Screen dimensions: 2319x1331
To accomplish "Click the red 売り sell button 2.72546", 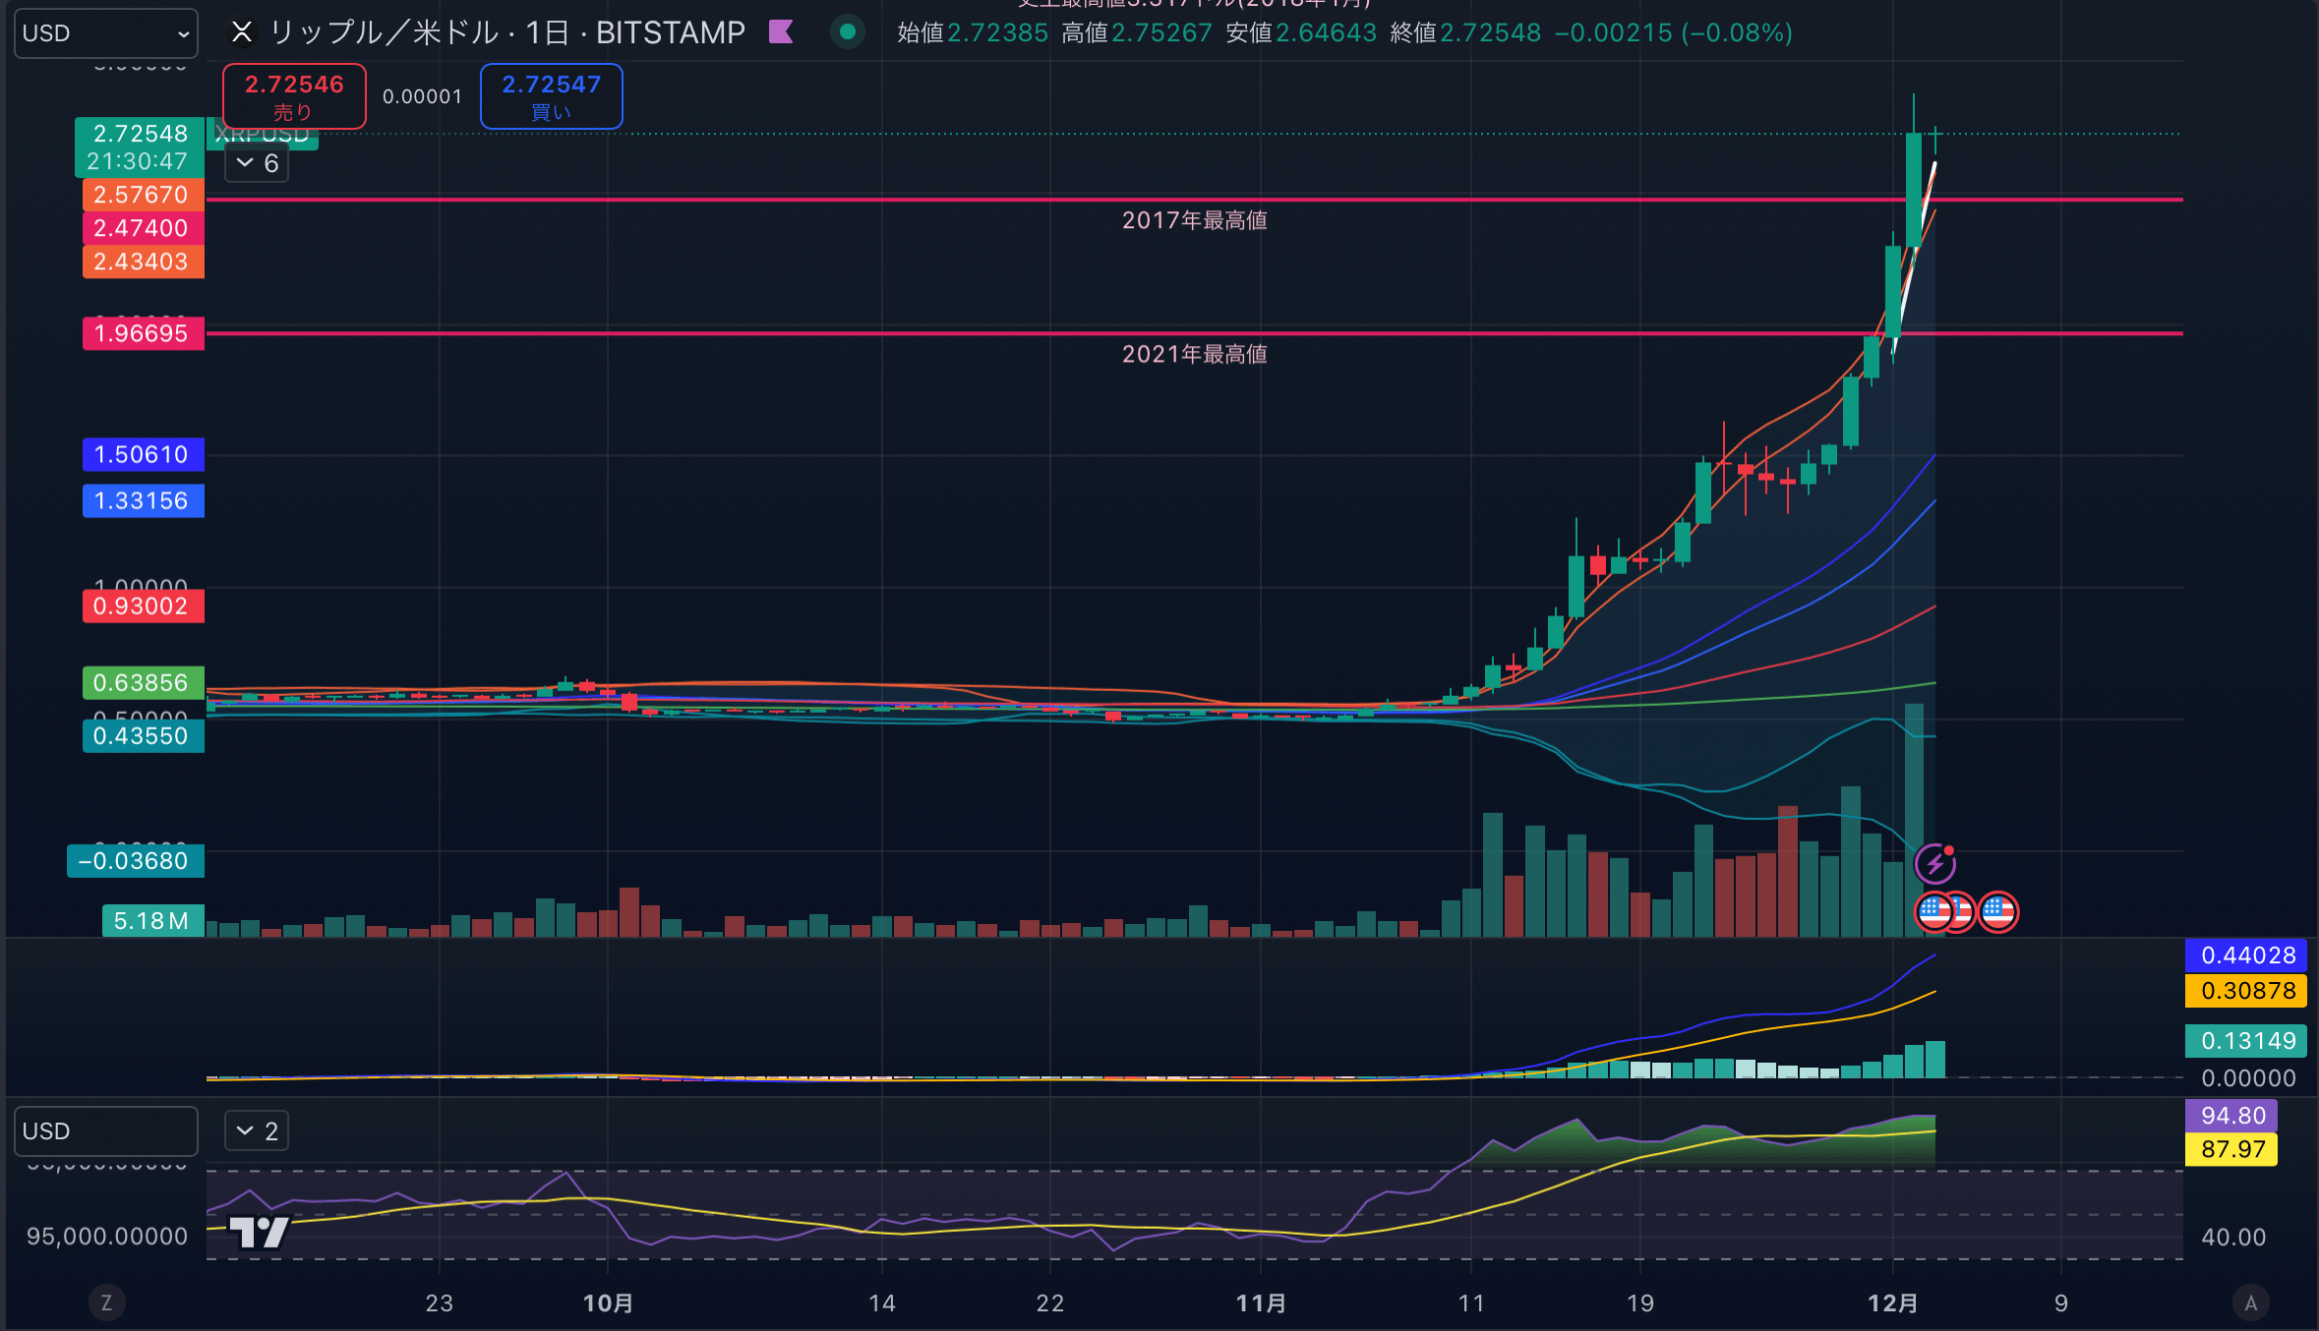I will 294,96.
